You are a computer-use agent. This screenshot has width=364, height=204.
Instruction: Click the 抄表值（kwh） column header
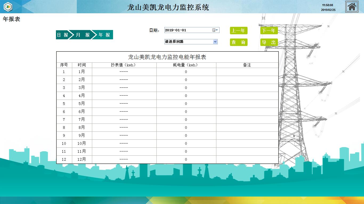click(x=124, y=65)
